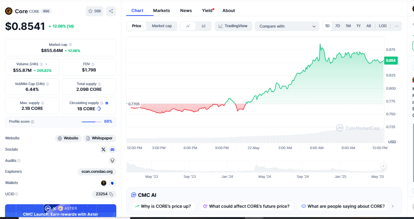Click the historical timeline range overview chart
Image resolution: width=414 pixels, height=219 pixels.
(255, 166)
